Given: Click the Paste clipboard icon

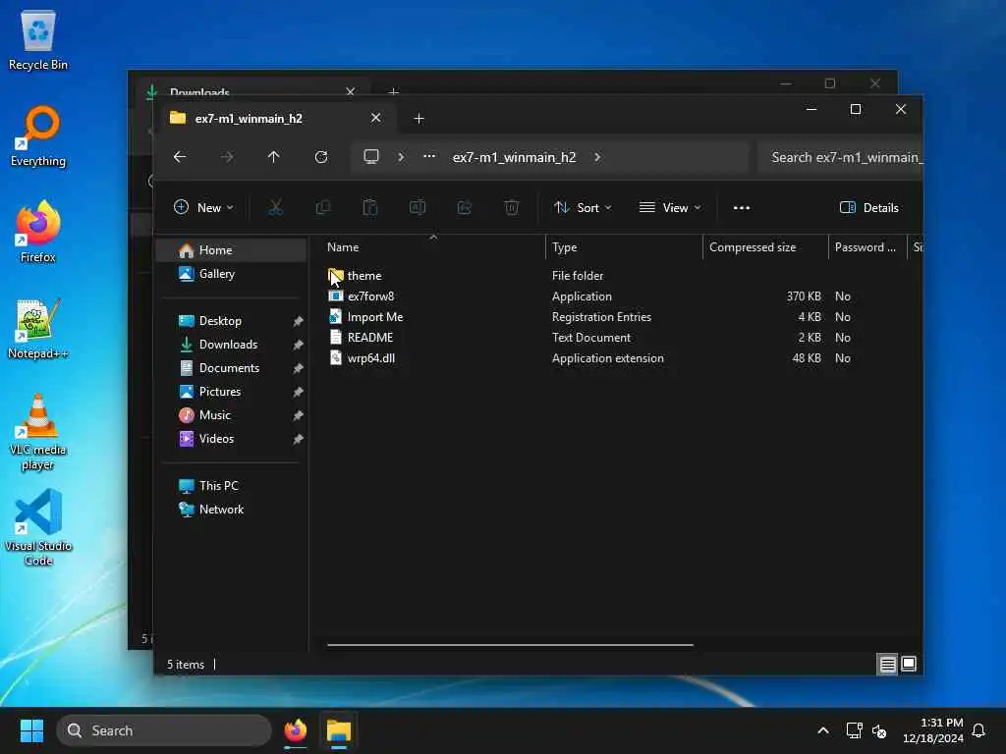Looking at the screenshot, I should [x=370, y=208].
